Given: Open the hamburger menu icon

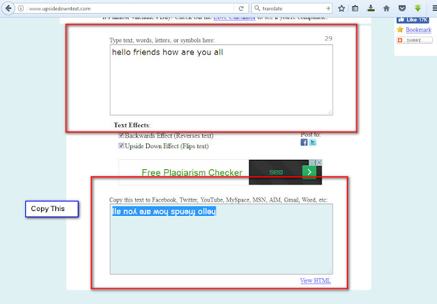Looking at the screenshot, I should [434, 8].
